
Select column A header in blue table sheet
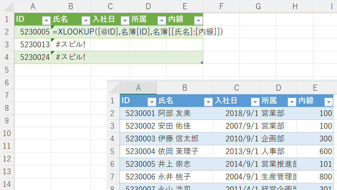(138, 88)
